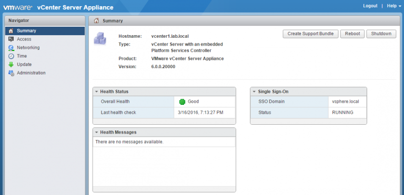Click the RUNNING status value
404x195 pixels.
point(342,112)
